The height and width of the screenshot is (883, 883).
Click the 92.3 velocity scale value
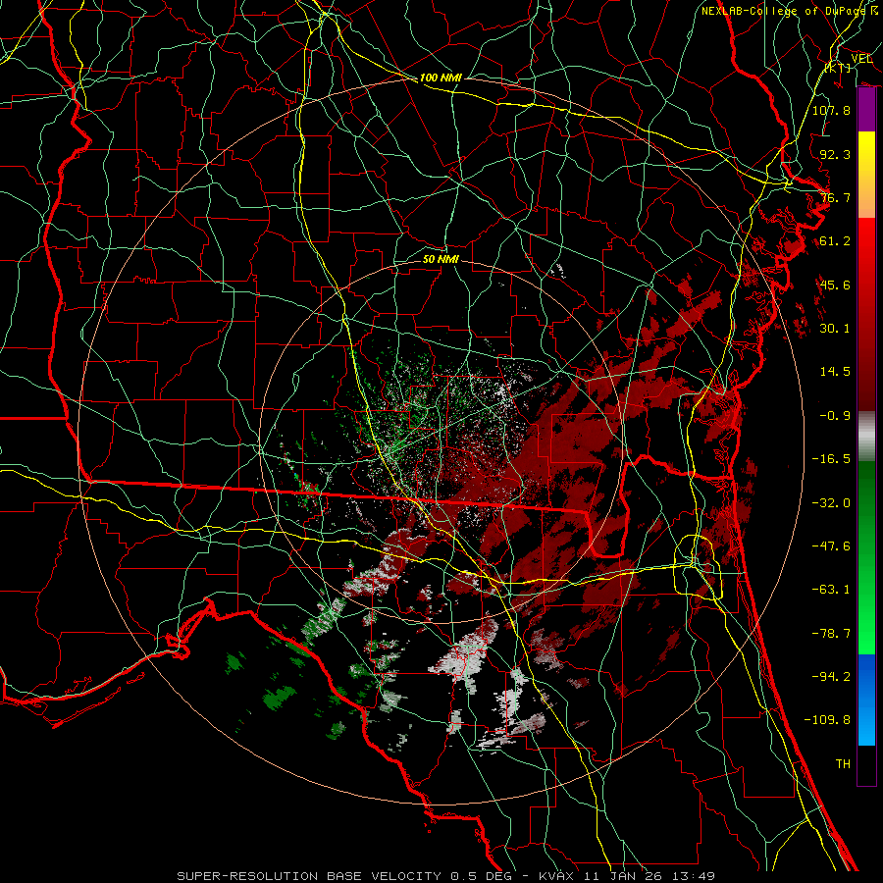click(x=835, y=154)
